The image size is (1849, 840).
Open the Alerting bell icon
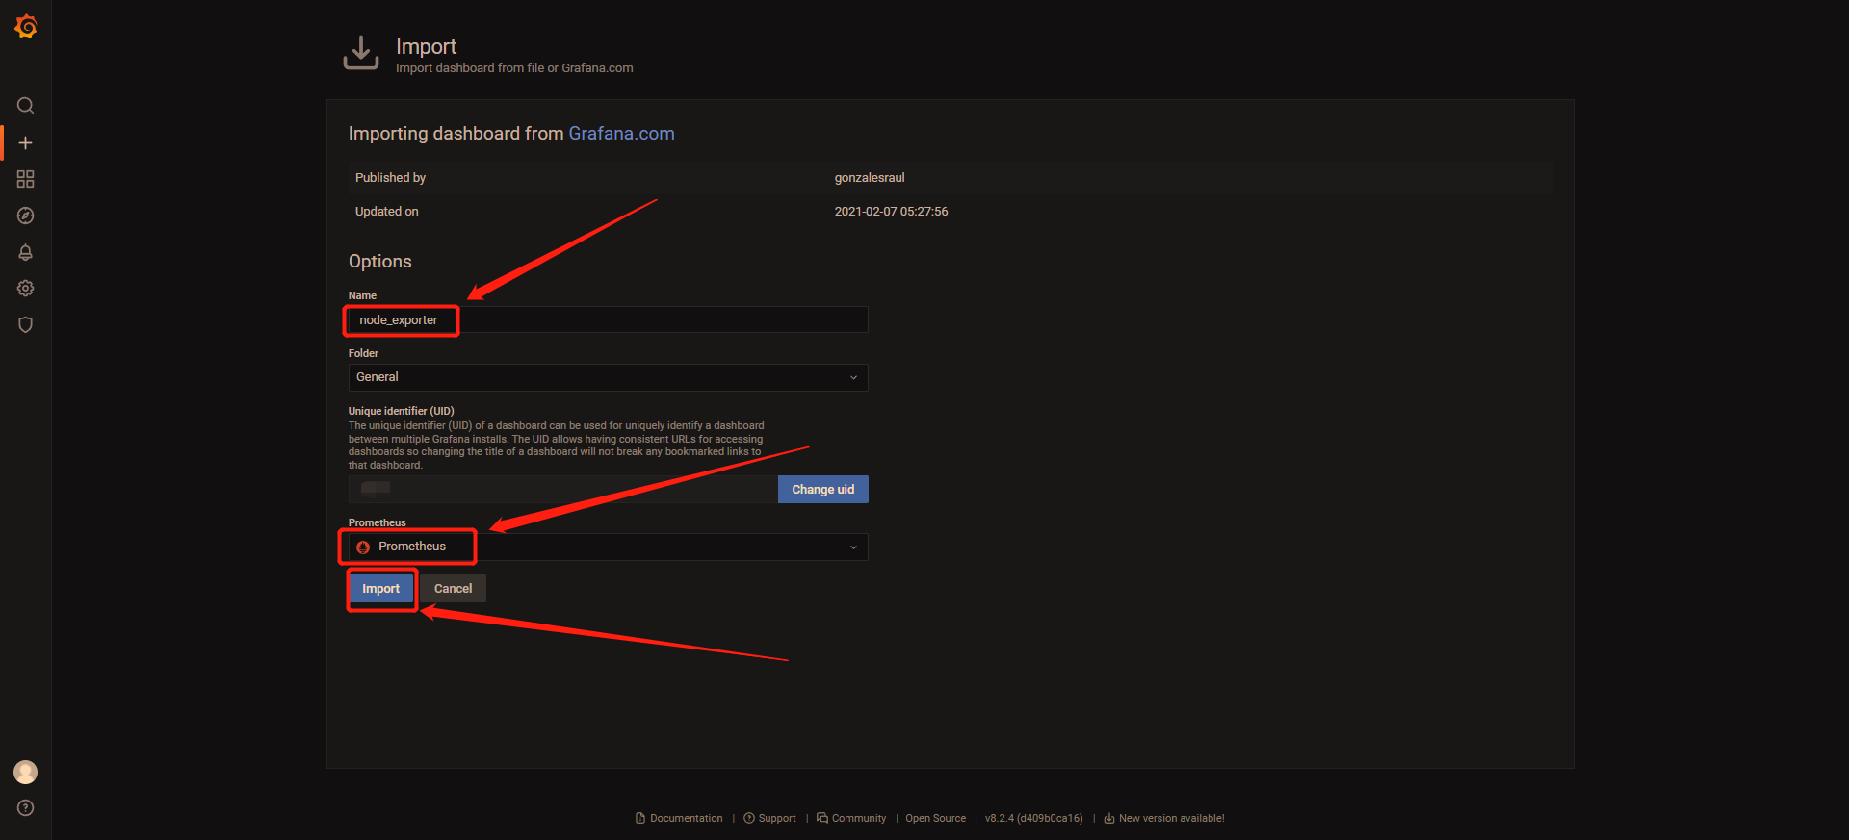[x=26, y=252]
